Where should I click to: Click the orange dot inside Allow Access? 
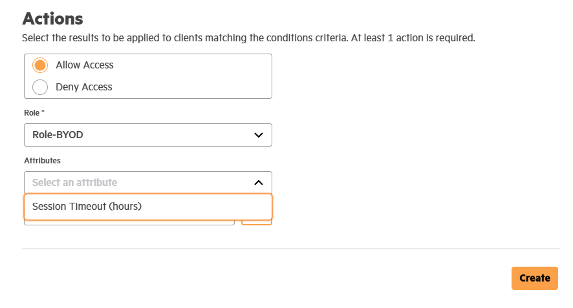[x=40, y=65]
